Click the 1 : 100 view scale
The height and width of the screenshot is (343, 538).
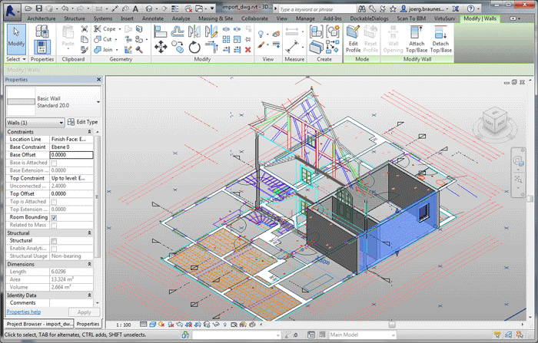coord(123,325)
